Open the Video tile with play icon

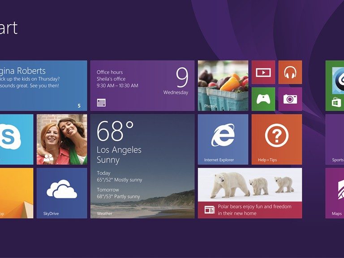coord(263,72)
